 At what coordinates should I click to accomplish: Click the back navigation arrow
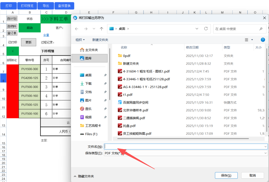(x=77, y=29)
